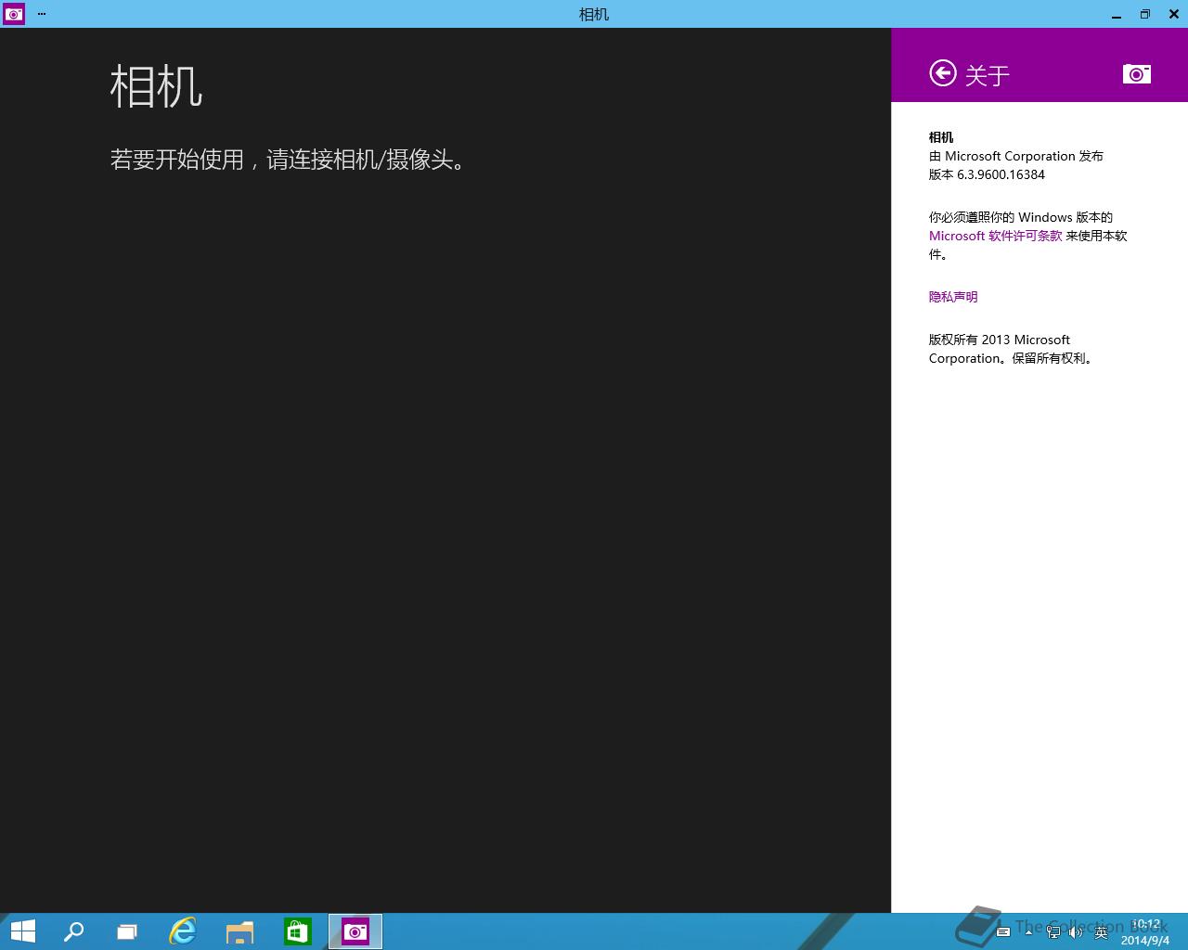Click the 版权所有 2013 Microsoft text
Viewport: 1188px width, 950px height.
1000,340
